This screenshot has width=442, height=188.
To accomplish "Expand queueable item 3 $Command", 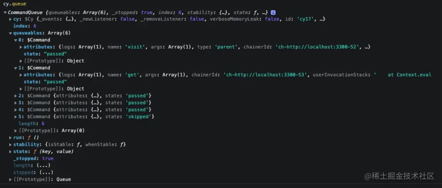I will (16, 103).
